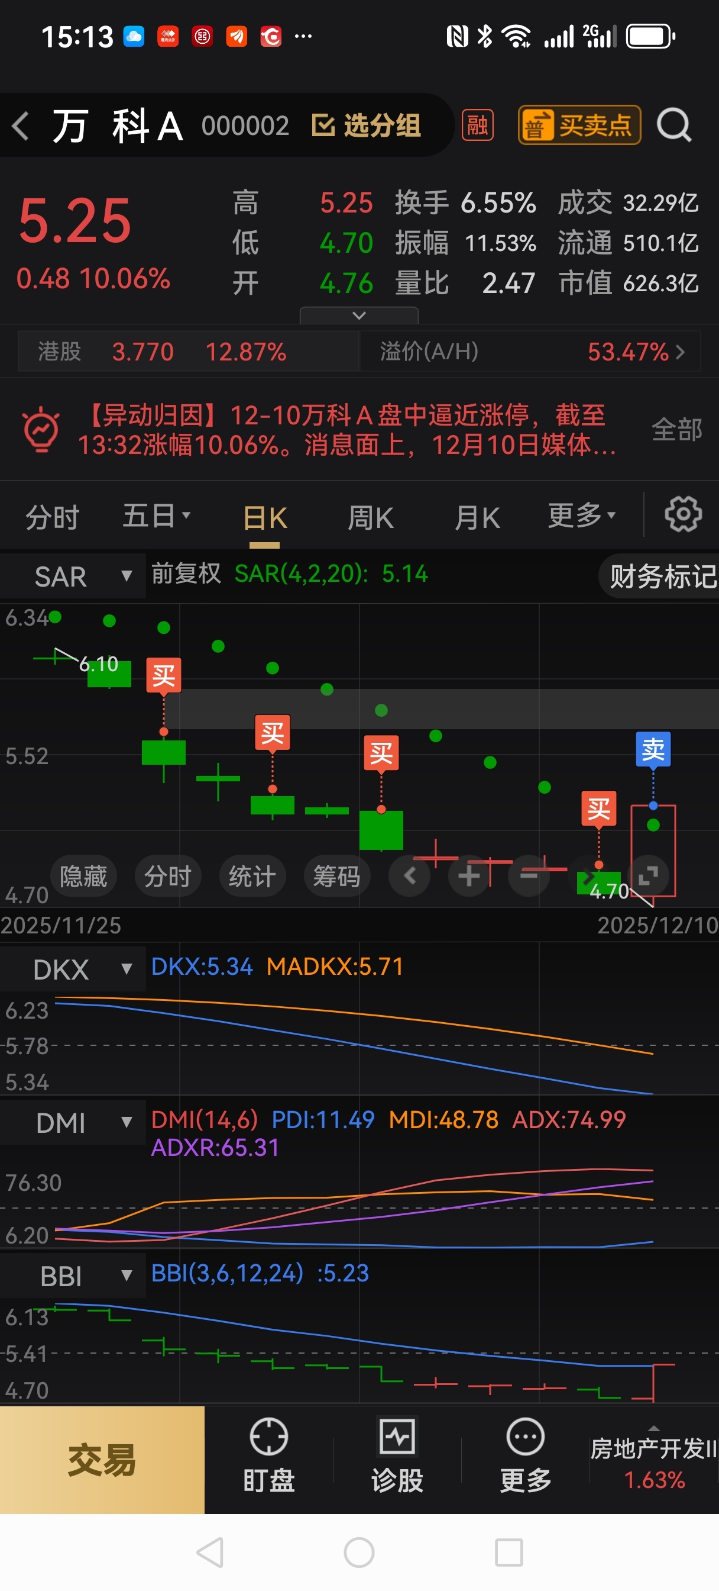Tap DKX:5.34 indicator value
This screenshot has width=719, height=1591.
(202, 967)
